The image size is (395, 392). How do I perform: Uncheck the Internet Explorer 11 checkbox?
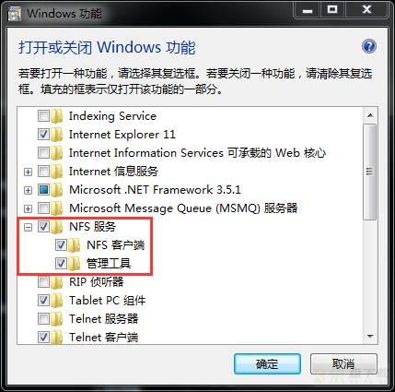[43, 135]
